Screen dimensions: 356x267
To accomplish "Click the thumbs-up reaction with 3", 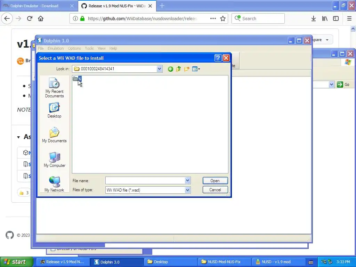I will tap(24, 193).
